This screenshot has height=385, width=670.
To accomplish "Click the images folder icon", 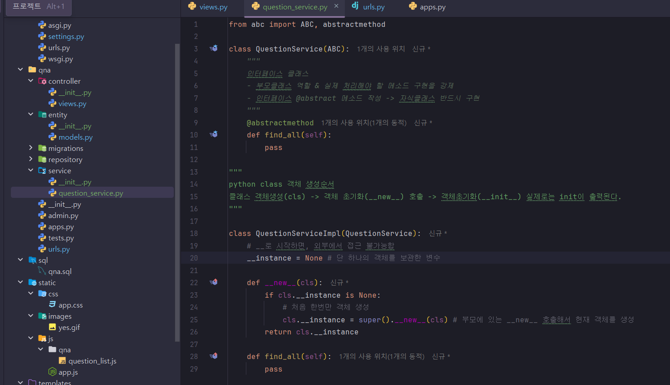I will (42, 316).
